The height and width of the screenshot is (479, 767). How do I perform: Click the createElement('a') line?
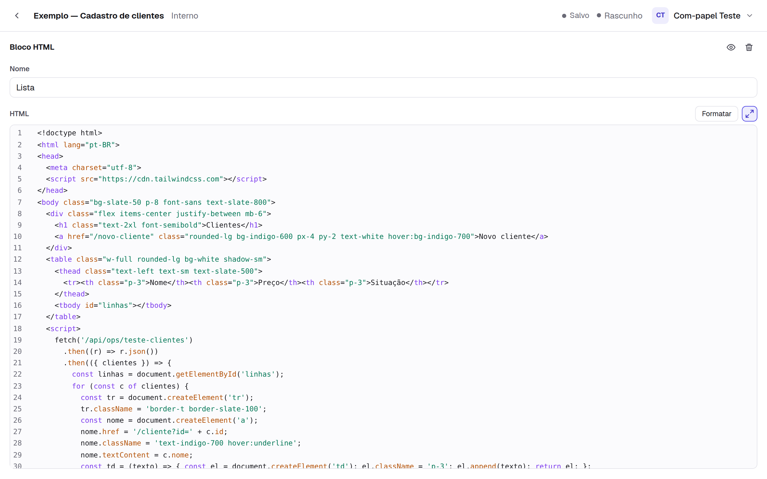(169, 420)
